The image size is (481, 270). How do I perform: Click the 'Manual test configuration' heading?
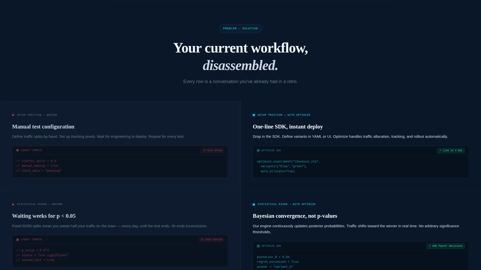pyautogui.click(x=43, y=127)
